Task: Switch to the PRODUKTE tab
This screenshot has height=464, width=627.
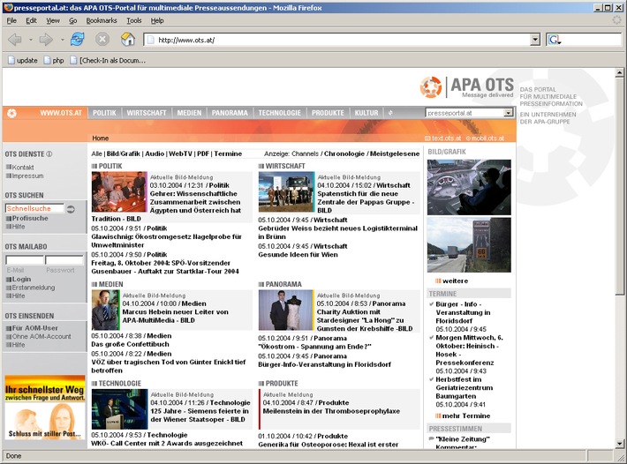Action: [x=328, y=113]
